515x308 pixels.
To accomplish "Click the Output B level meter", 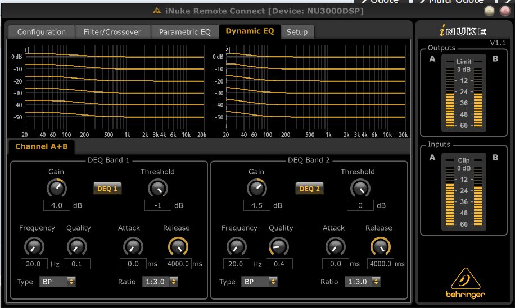I will (x=478, y=98).
